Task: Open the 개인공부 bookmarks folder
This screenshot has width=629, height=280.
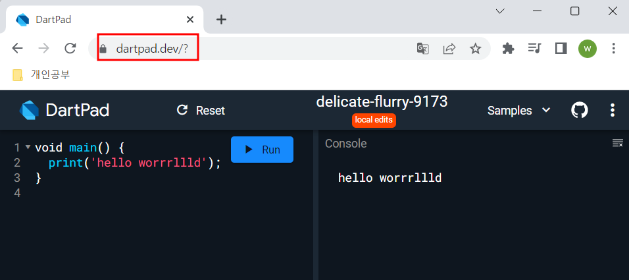Action: point(41,74)
